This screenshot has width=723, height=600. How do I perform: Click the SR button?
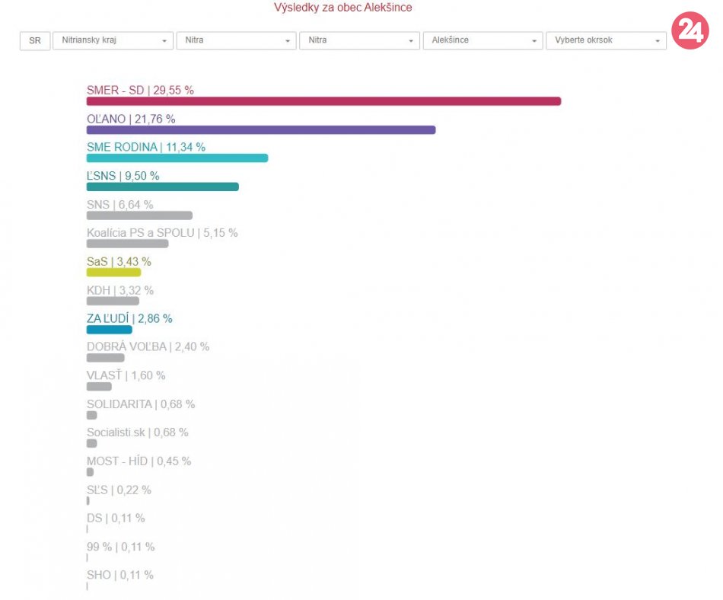(35, 40)
